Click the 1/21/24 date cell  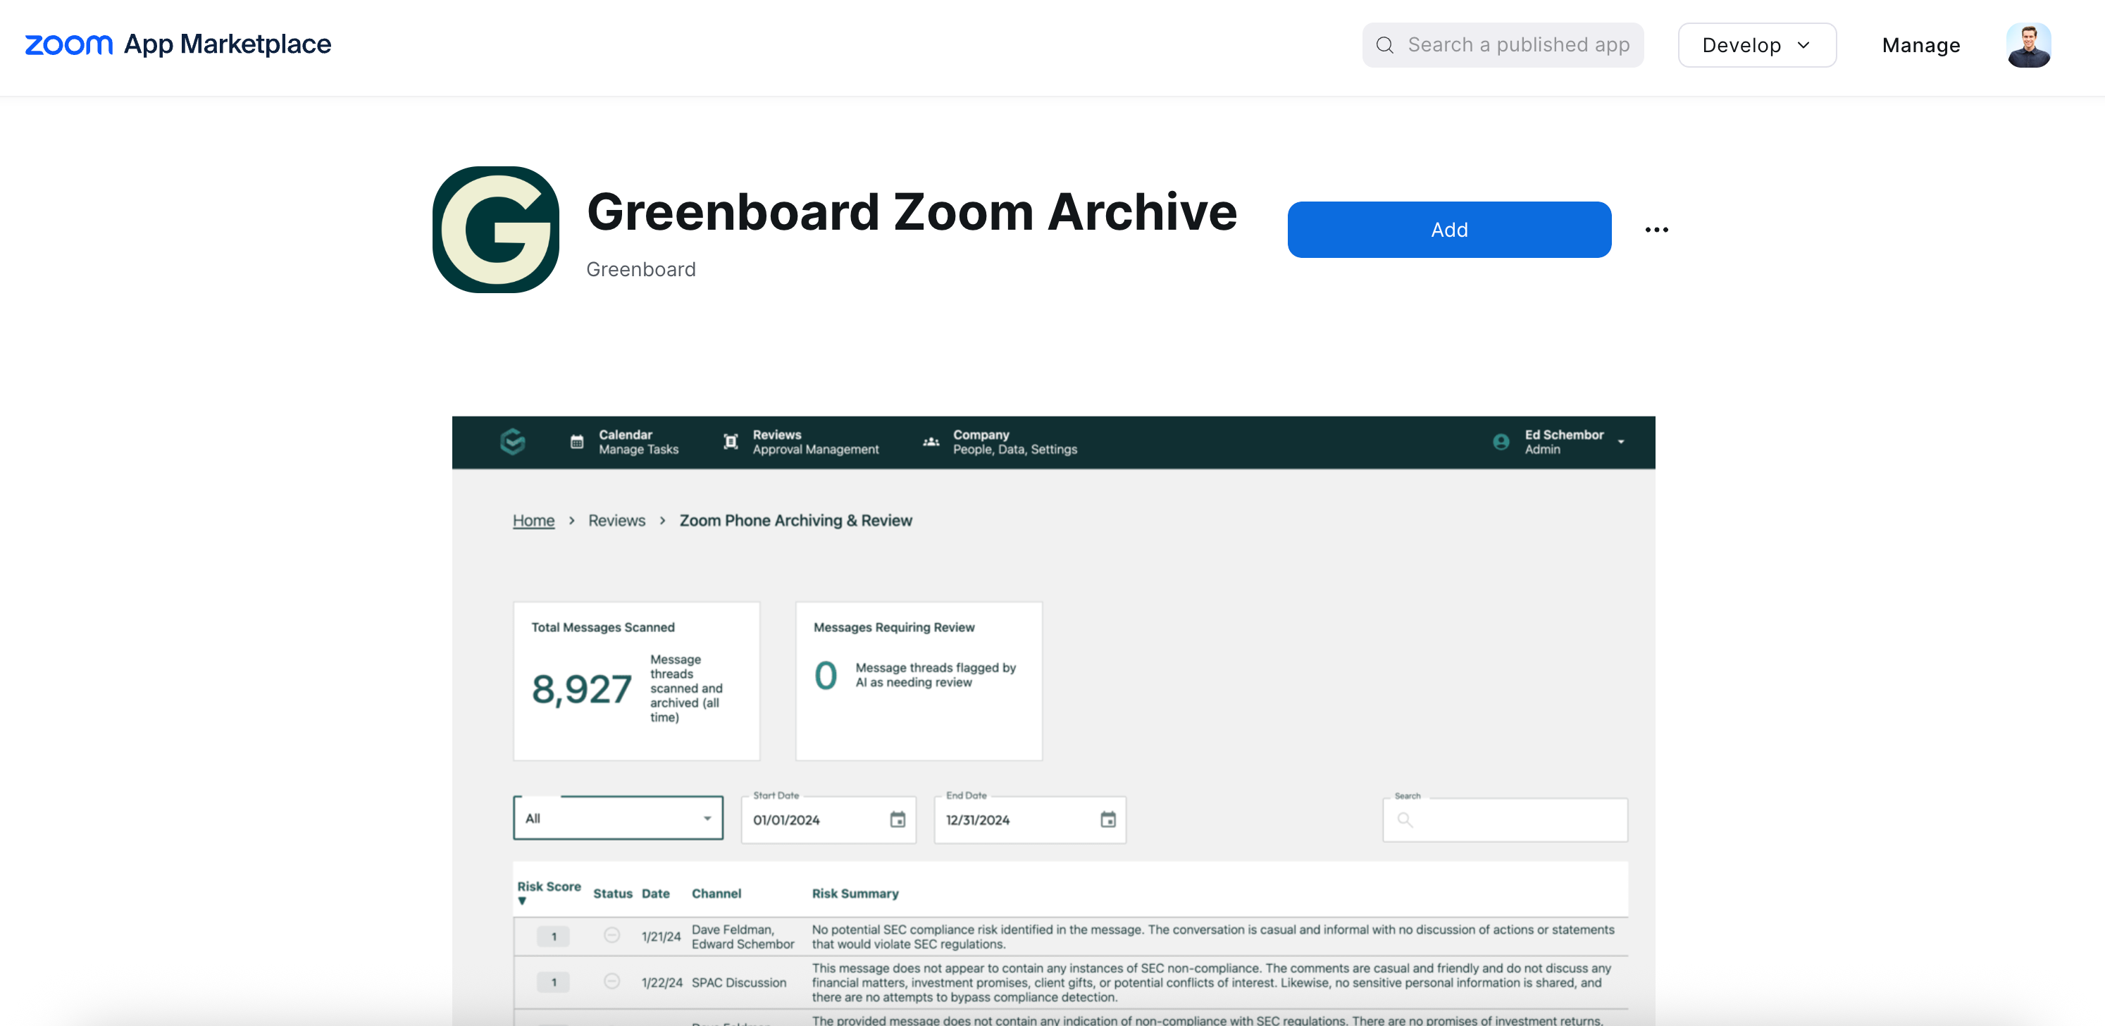[661, 936]
